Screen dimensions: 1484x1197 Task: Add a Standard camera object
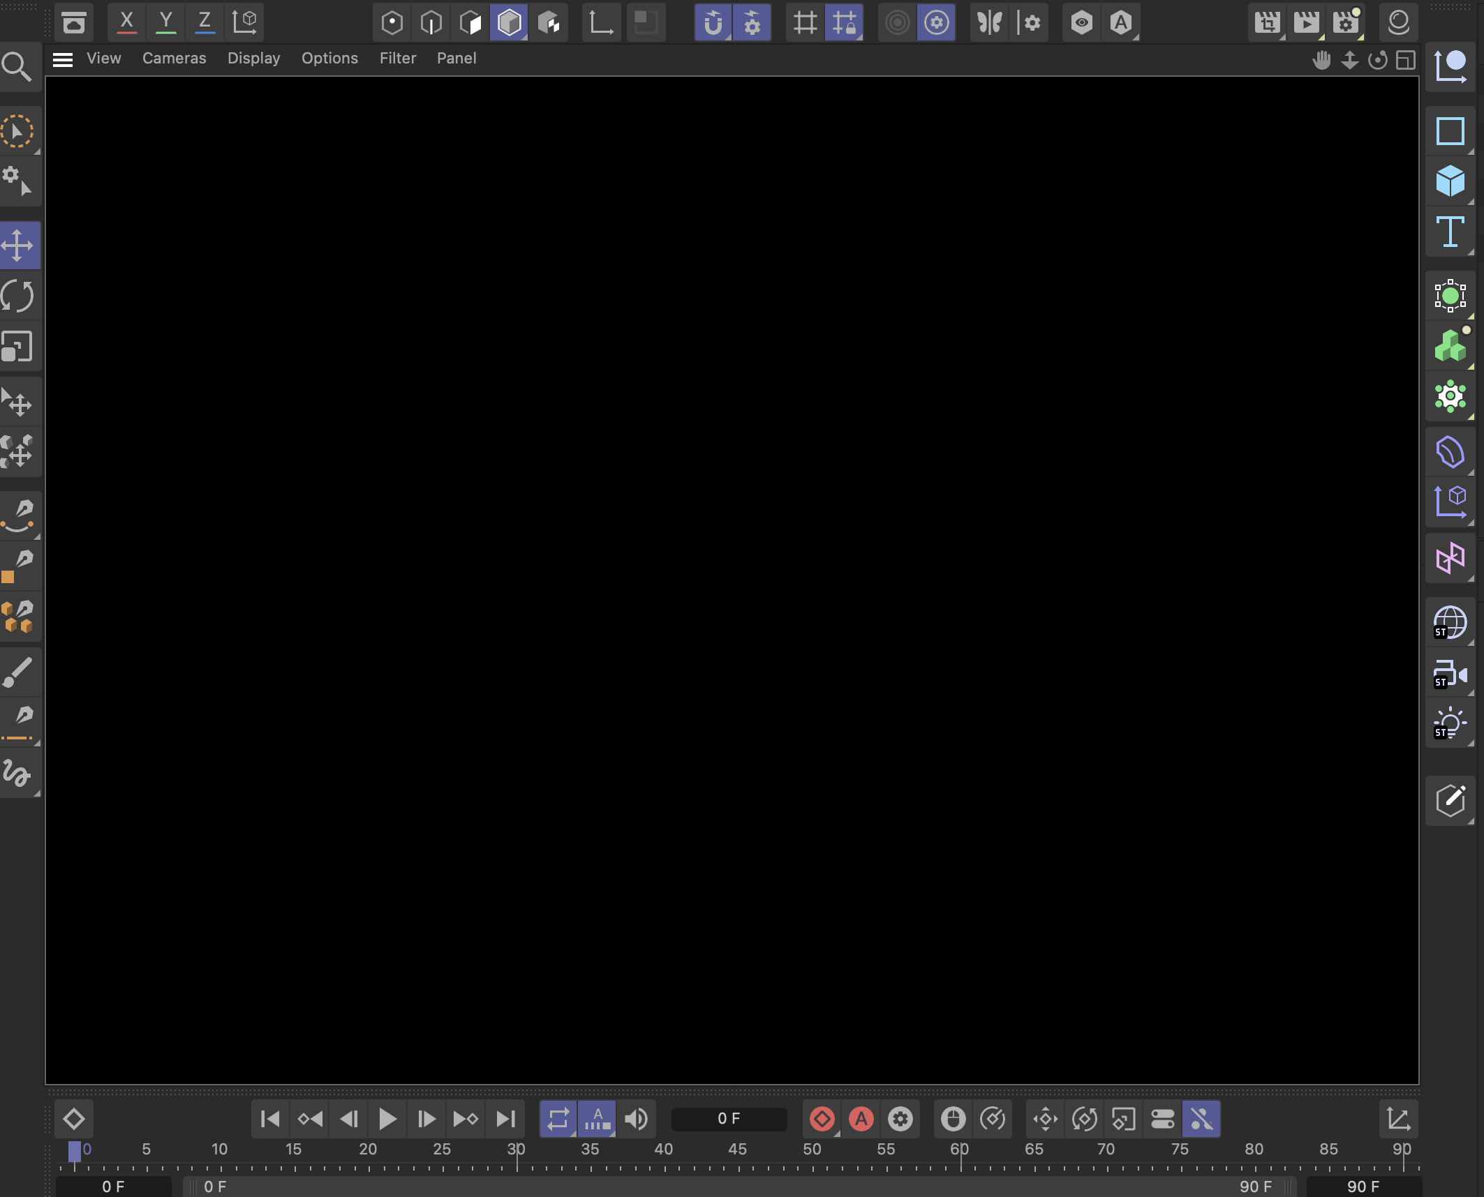point(1450,675)
